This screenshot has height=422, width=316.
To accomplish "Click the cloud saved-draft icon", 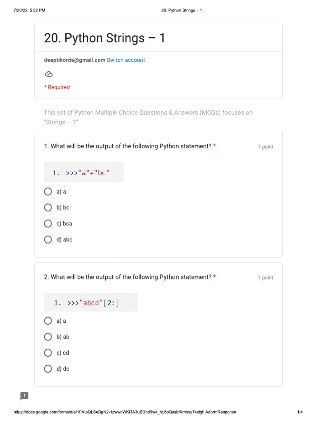I will [49, 74].
